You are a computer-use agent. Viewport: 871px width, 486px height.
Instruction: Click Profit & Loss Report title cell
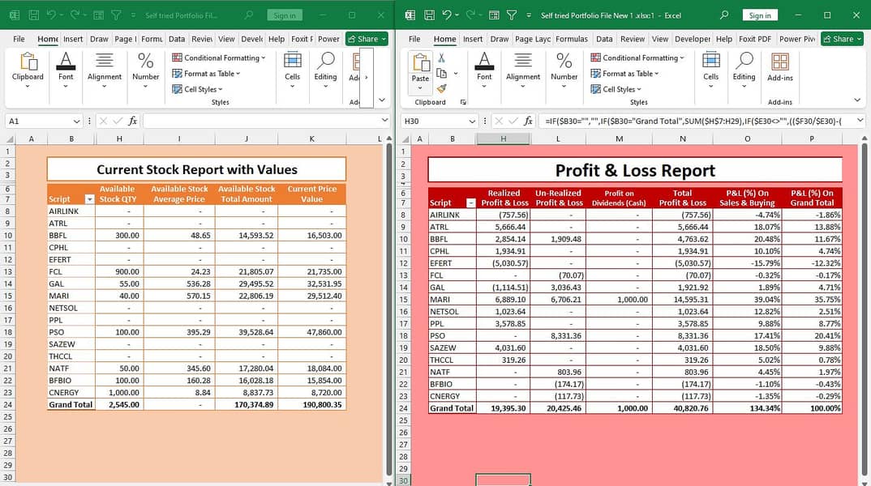[635, 170]
